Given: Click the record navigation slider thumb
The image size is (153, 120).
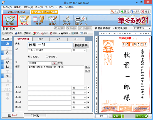Looking at the screenshot, I should [123, 116].
